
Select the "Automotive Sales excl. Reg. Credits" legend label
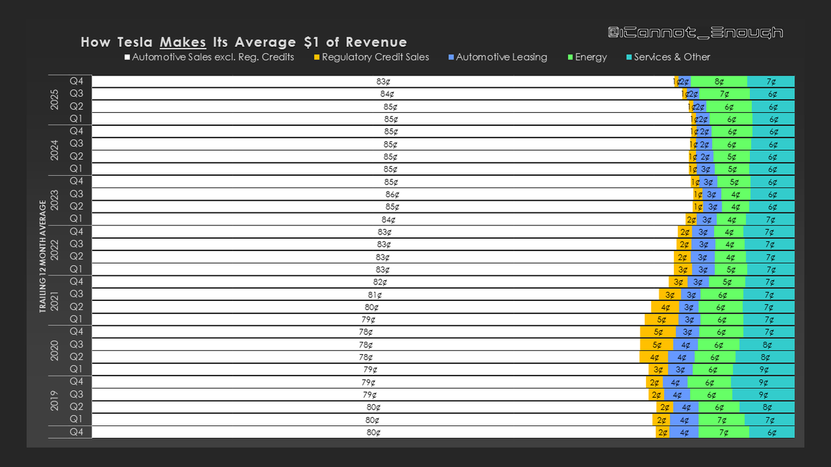click(213, 57)
